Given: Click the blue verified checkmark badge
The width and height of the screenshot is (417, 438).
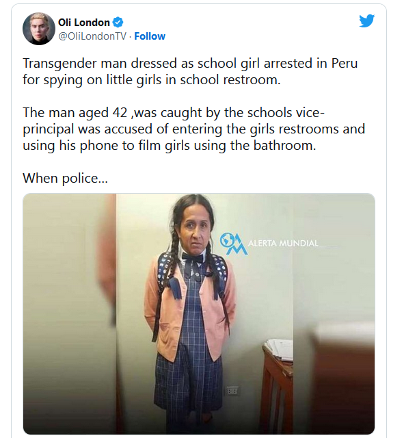Looking at the screenshot, I should click(118, 23).
